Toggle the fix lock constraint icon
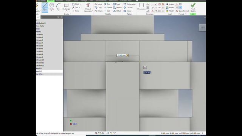The width and height of the screenshot is (242, 136). click(x=163, y=4)
